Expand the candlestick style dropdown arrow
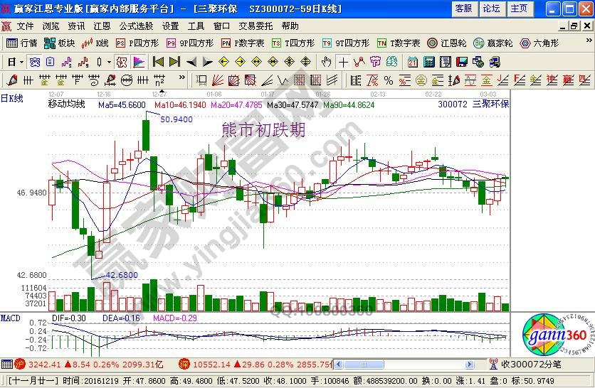Screen dimensions: 595x388 click(108, 62)
